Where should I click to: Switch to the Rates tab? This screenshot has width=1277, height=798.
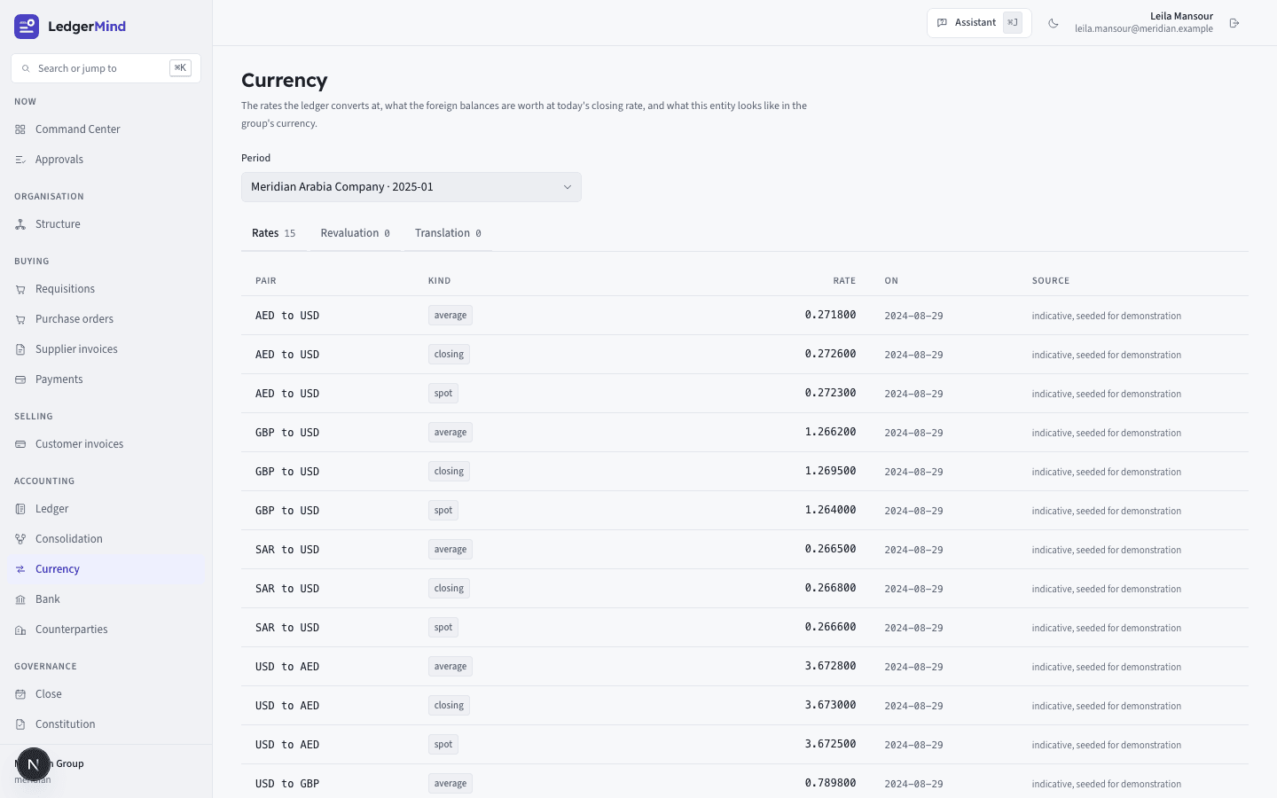[274, 233]
